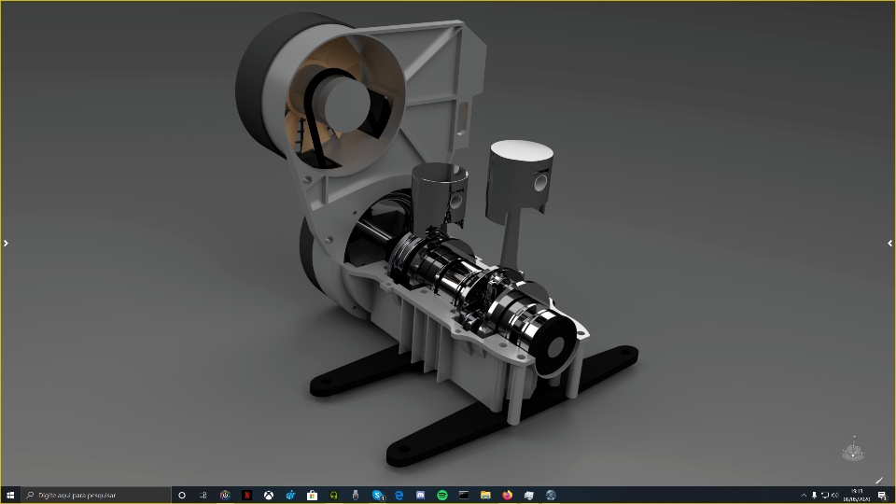This screenshot has height=504, width=896.
Task: Open the Windows Start menu
Action: tap(10, 495)
